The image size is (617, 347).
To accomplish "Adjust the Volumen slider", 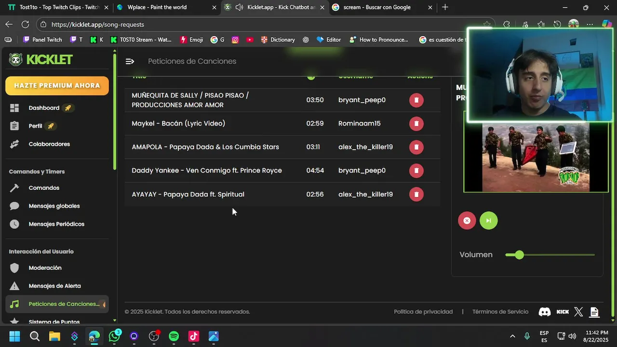I will point(550,255).
